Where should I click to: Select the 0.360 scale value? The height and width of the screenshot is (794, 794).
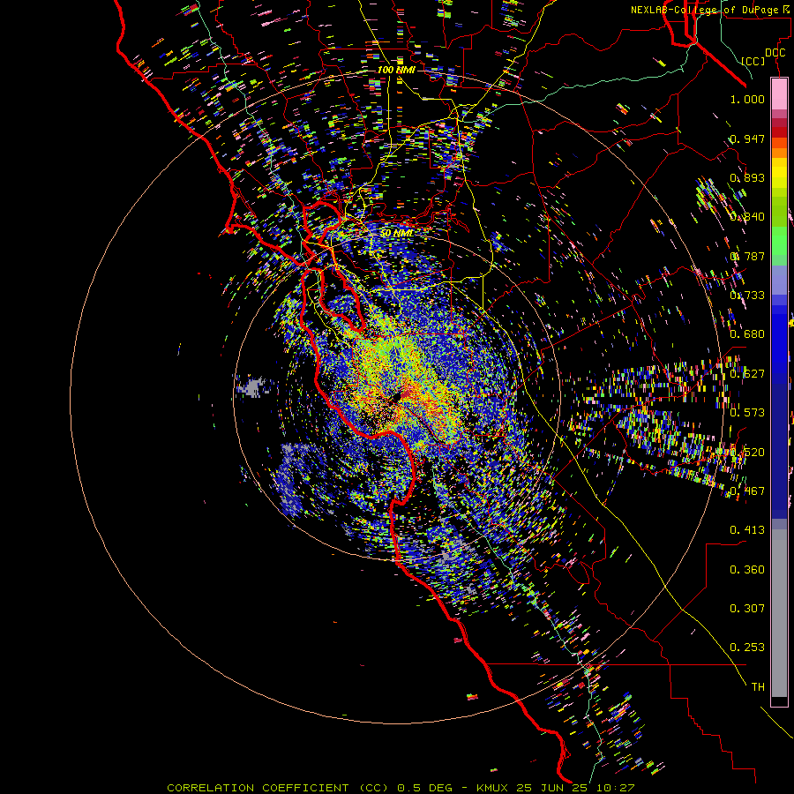[747, 570]
